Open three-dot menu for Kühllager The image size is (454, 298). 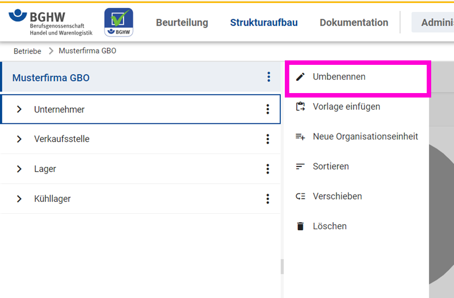click(x=267, y=199)
